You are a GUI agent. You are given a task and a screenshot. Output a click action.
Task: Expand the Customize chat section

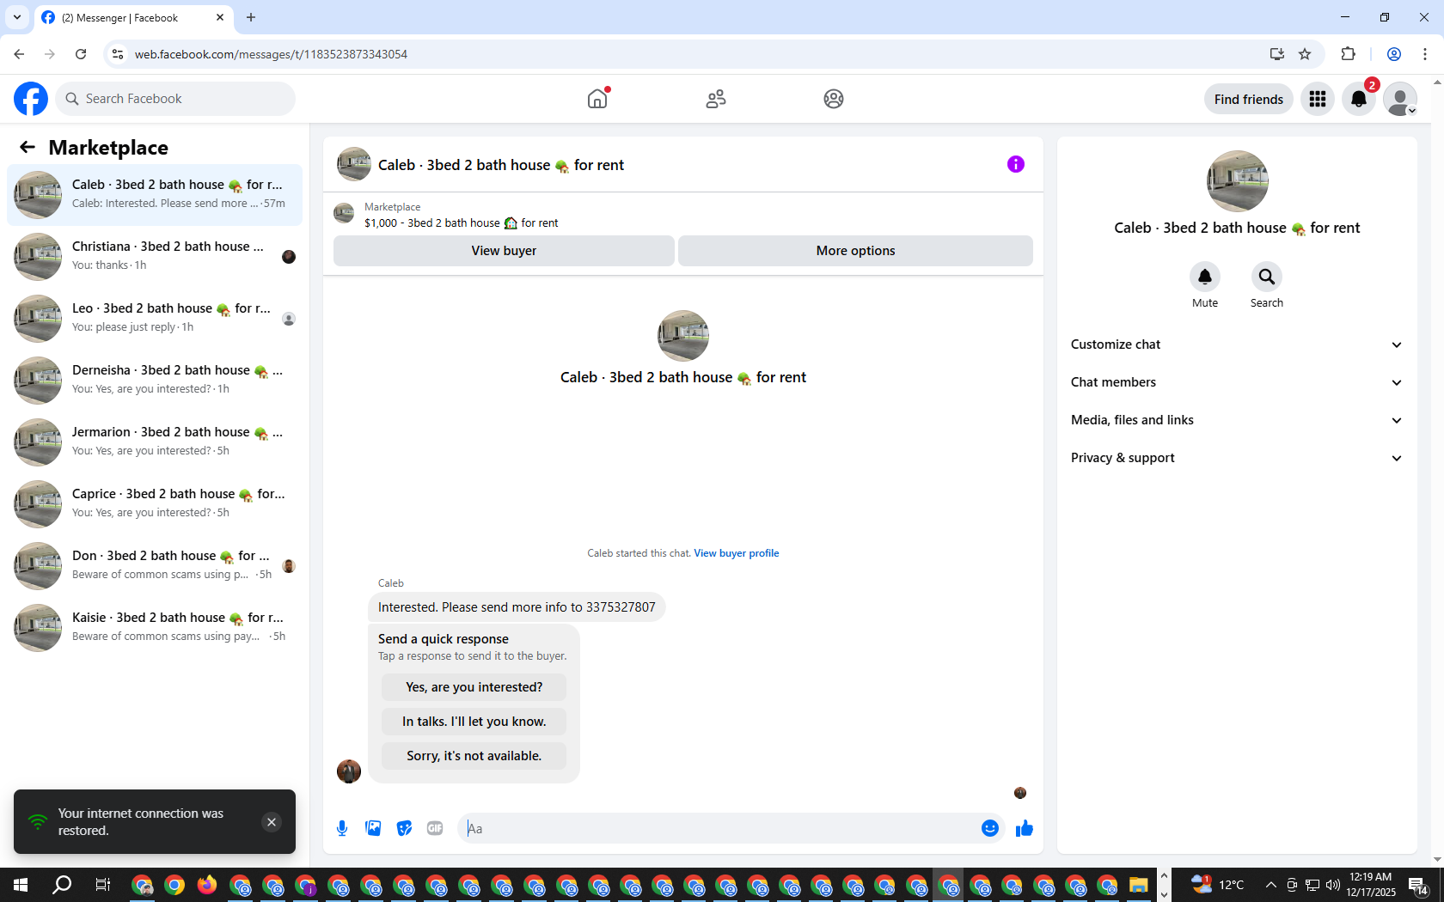tap(1237, 344)
